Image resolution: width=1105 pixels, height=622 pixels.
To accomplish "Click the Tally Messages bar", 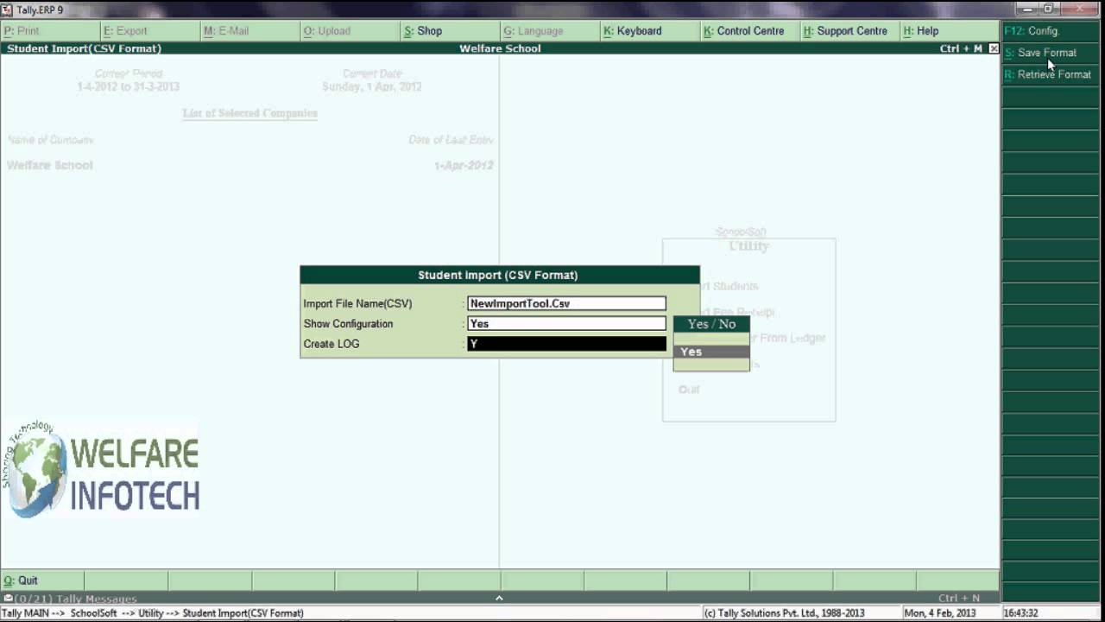I will (x=500, y=598).
